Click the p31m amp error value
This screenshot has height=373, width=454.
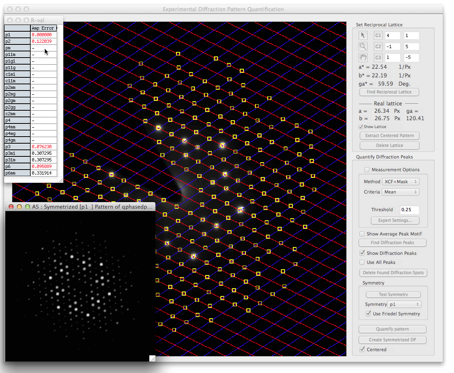[x=42, y=160]
